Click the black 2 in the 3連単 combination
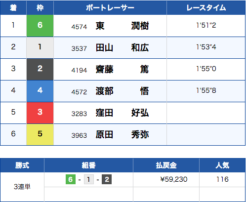246x202 pixels. tap(107, 179)
